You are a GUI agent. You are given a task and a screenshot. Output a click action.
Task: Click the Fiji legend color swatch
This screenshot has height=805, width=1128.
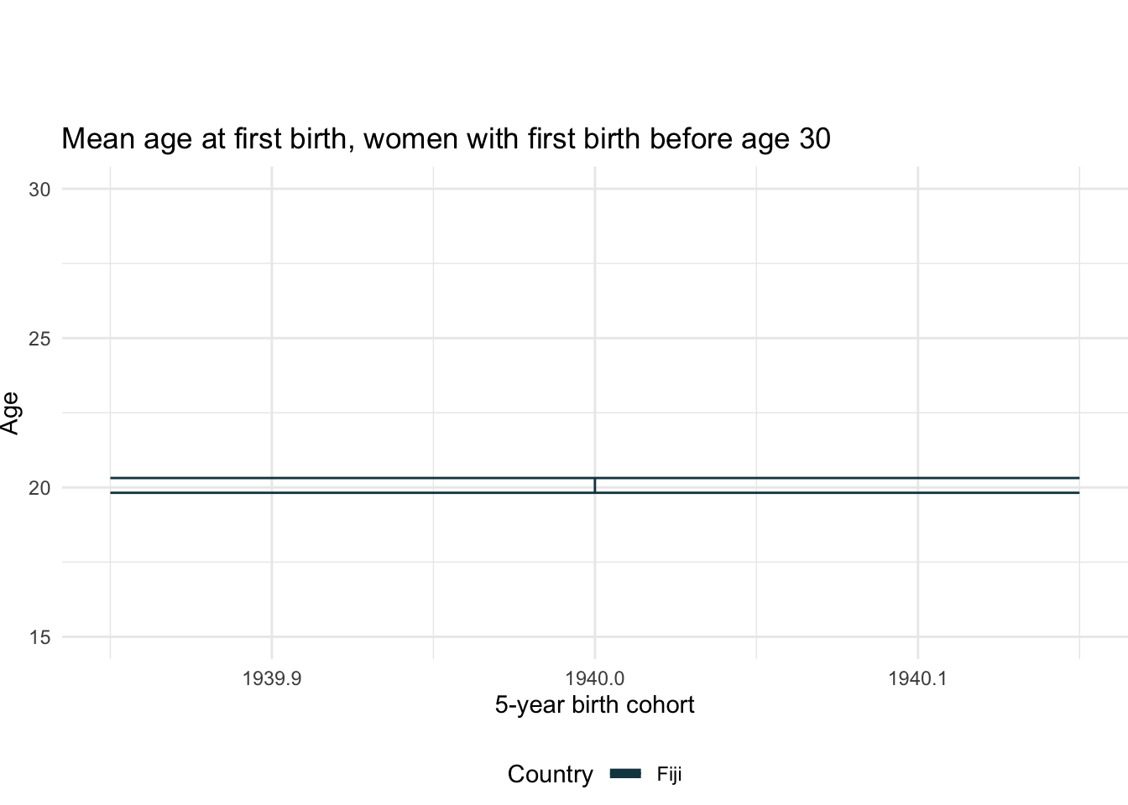[x=625, y=774]
